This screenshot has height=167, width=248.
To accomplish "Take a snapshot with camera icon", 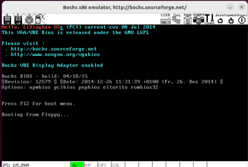I will click(198, 19).
